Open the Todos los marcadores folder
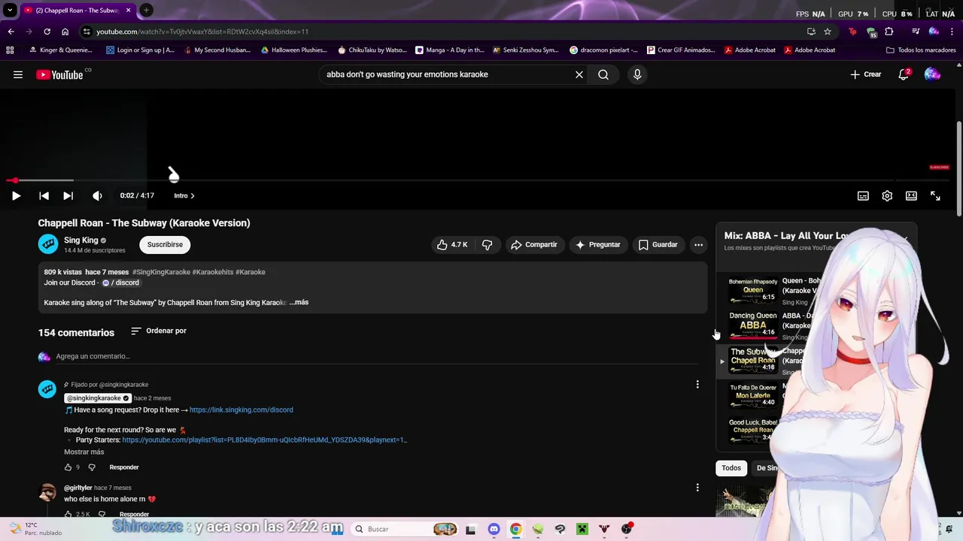Screen dimensions: 963x541 [x=921, y=50]
